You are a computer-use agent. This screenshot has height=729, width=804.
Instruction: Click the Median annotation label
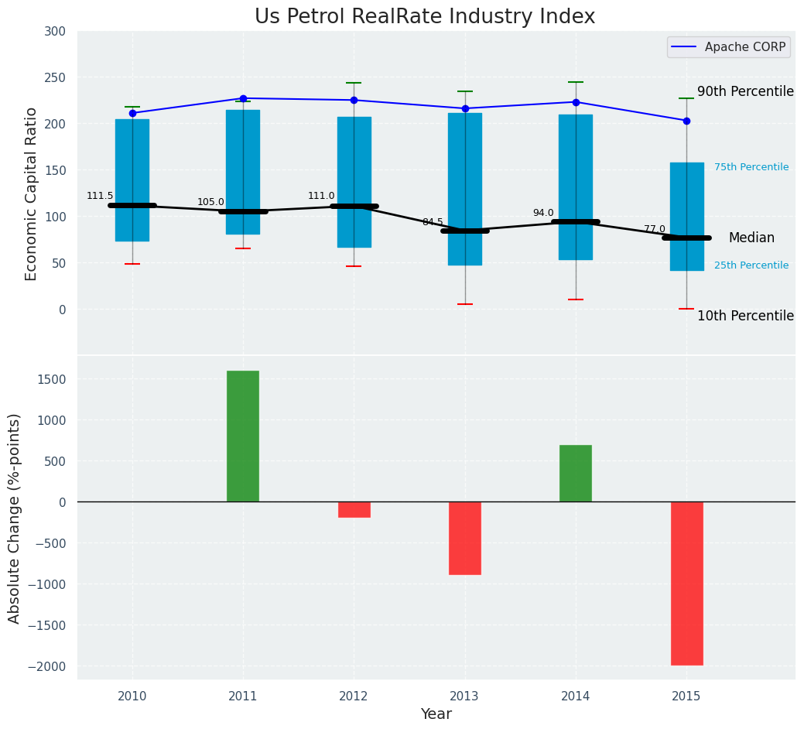coord(751,238)
